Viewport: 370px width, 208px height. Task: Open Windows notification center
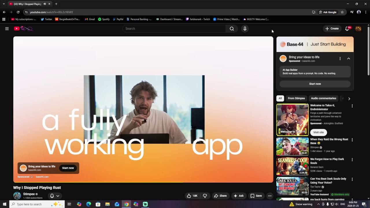click(364, 204)
